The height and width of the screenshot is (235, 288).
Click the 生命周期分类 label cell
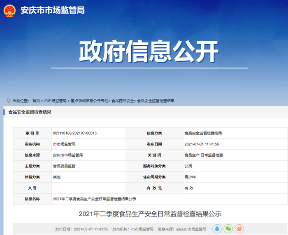(x=154, y=177)
